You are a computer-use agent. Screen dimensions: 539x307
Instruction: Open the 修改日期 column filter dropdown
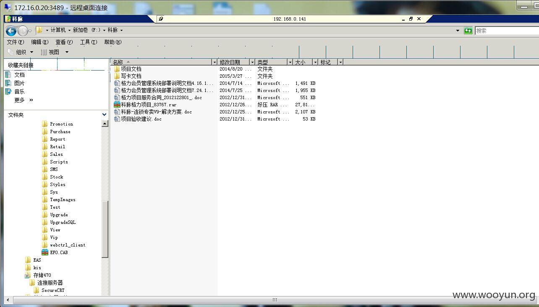(252, 62)
